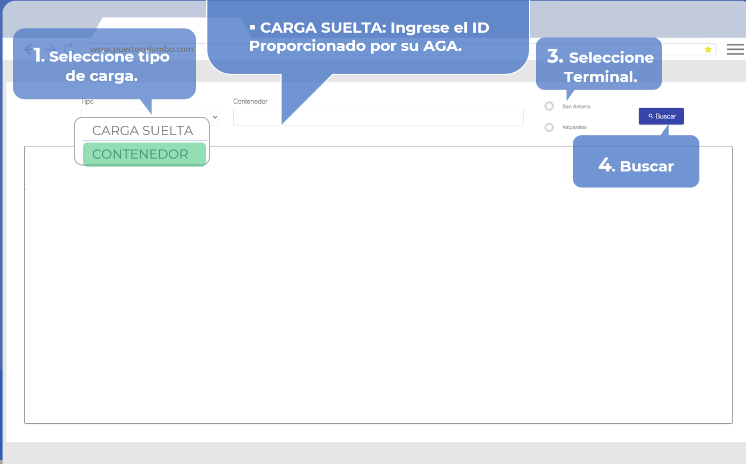This screenshot has height=464, width=746.
Task: Choose CARGA SUELTA from the list
Action: point(143,130)
